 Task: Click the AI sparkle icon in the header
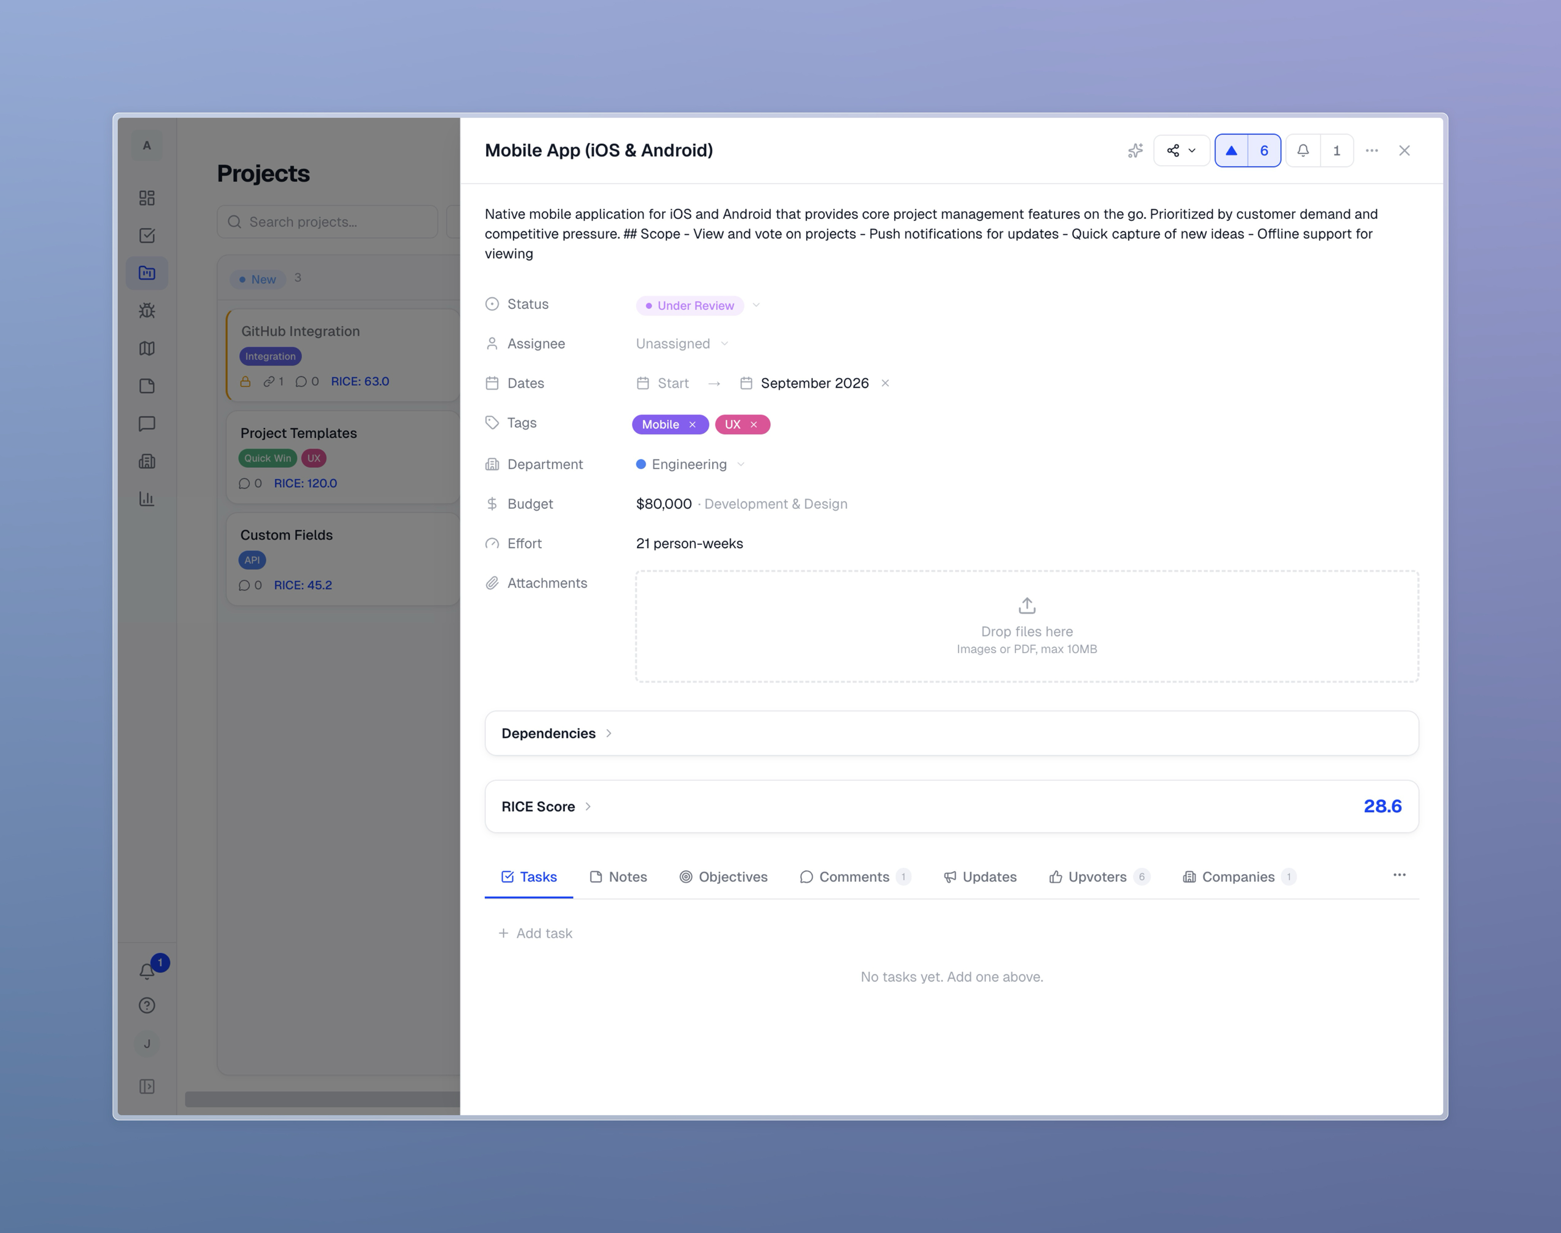pyautogui.click(x=1135, y=150)
